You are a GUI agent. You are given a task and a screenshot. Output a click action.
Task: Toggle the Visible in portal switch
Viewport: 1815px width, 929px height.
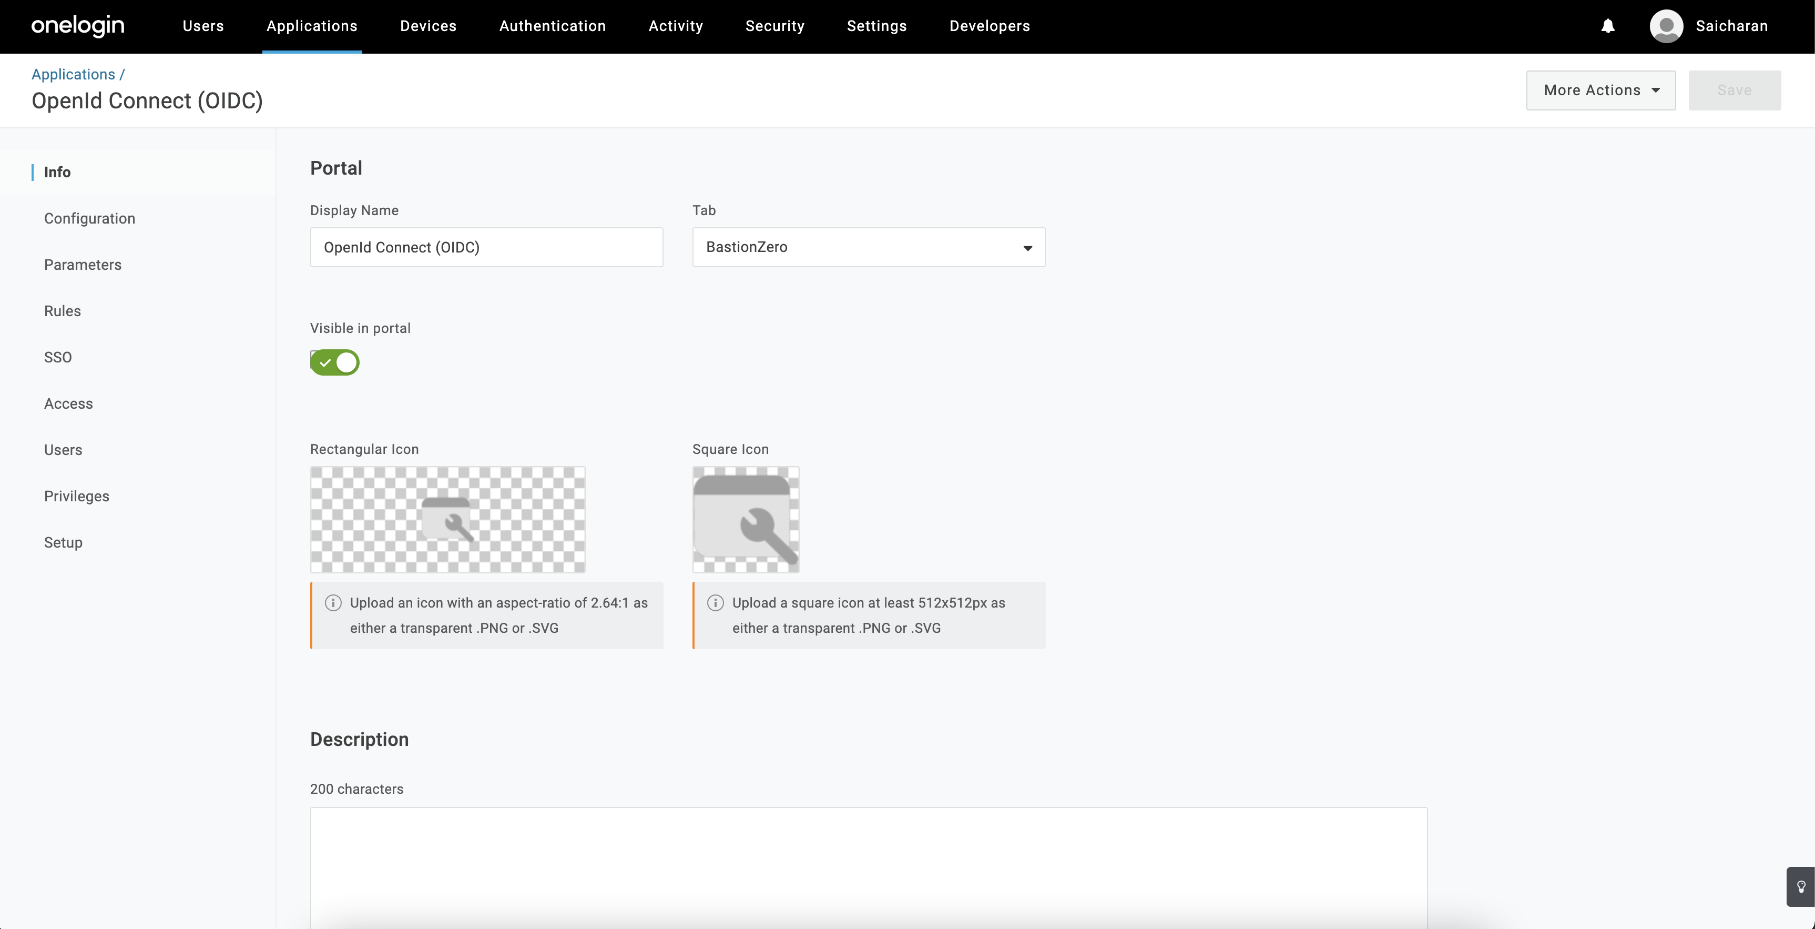click(x=335, y=362)
